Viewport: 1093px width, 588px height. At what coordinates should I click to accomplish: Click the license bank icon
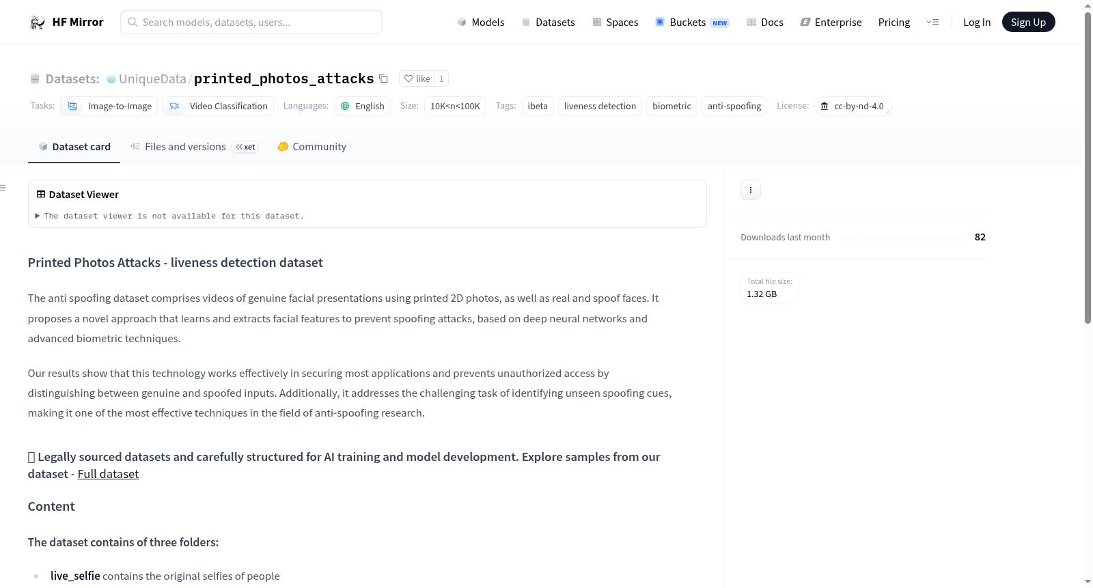point(825,106)
